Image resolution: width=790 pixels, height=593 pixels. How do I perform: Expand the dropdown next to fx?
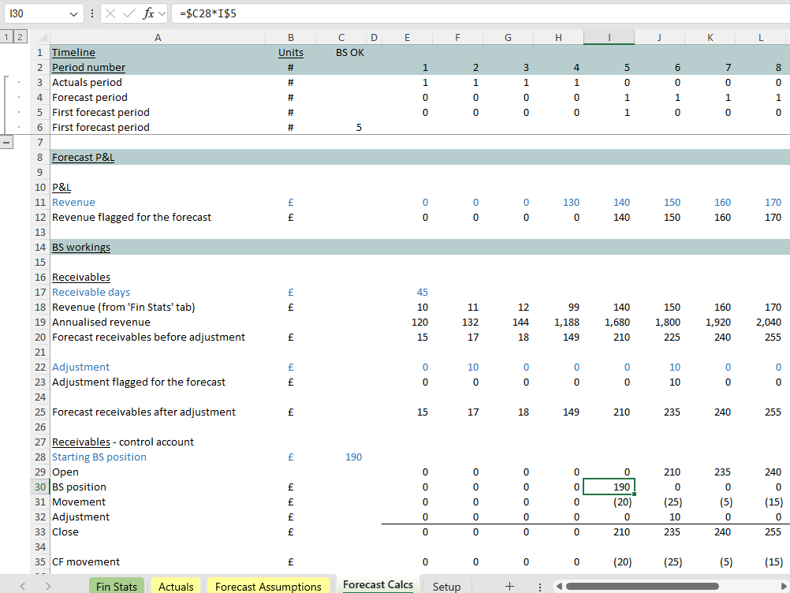coord(162,14)
